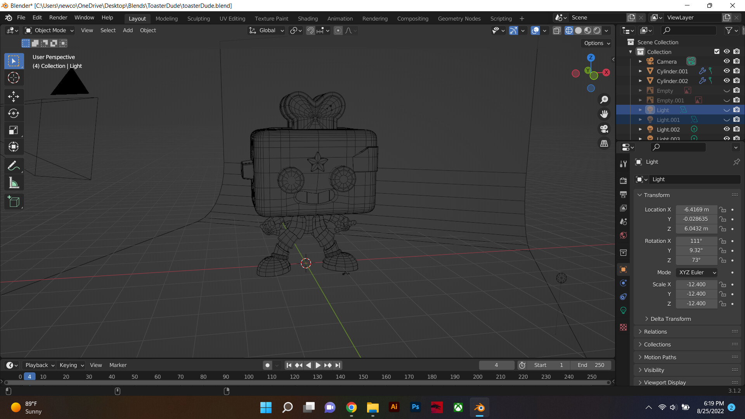This screenshot has height=419, width=745.
Task: Uncheck the Collection enable checkbox
Action: point(716,51)
